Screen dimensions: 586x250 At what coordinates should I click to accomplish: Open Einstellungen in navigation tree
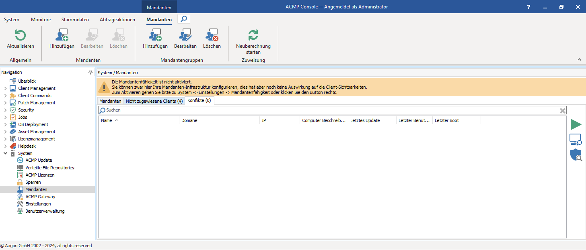(38, 204)
